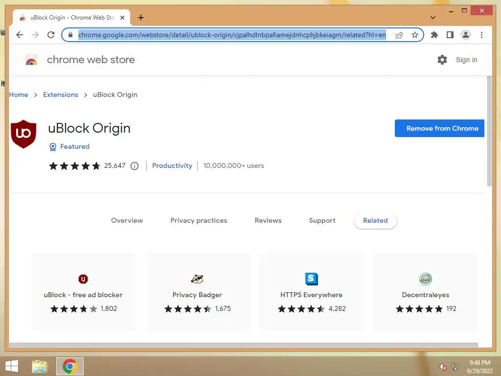Switch to the Reviews tab
Image resolution: width=501 pixels, height=376 pixels.
point(268,221)
